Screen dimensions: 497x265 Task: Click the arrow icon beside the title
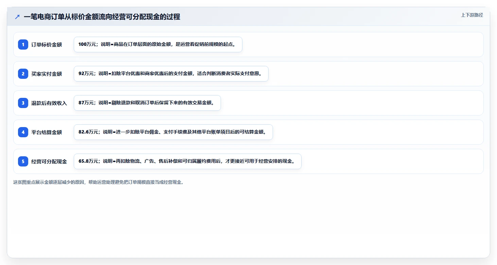17,17
